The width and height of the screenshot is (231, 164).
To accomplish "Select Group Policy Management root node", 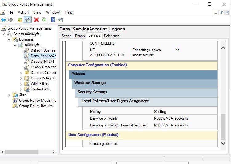I will click(29, 28).
